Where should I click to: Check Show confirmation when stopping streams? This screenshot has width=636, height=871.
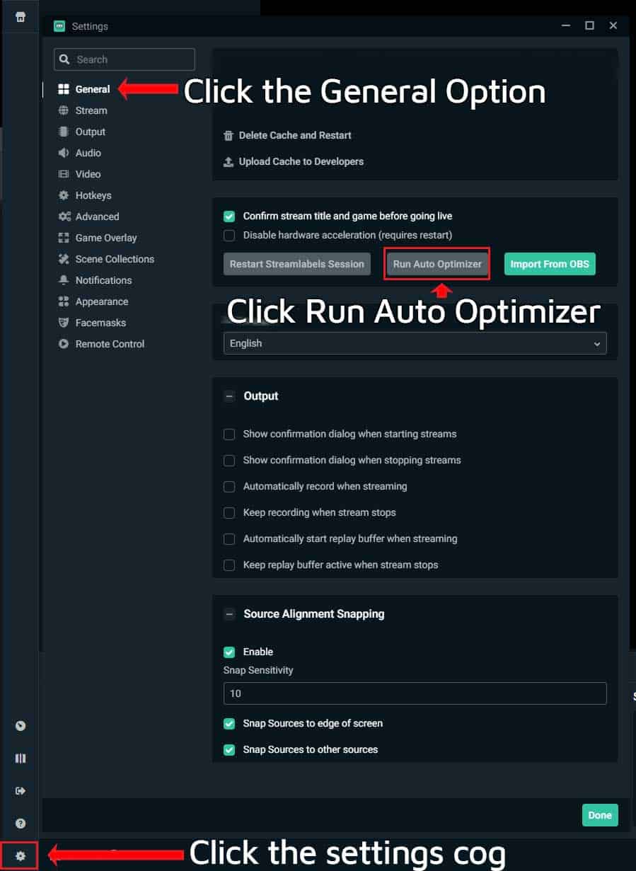[229, 461]
